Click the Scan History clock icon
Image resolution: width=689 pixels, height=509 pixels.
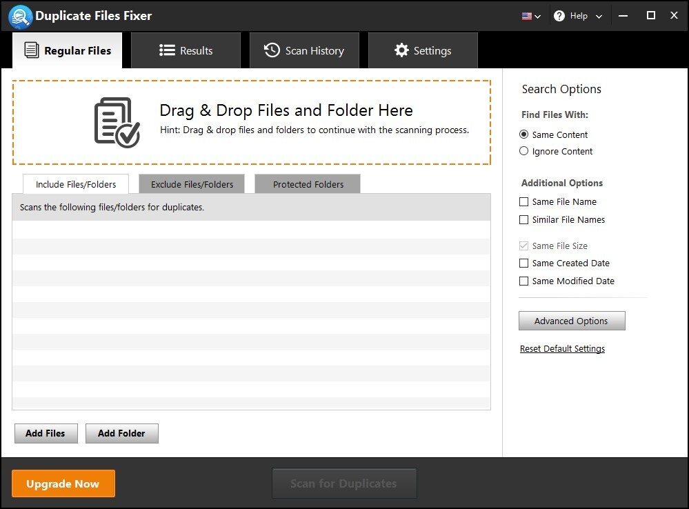tap(272, 50)
